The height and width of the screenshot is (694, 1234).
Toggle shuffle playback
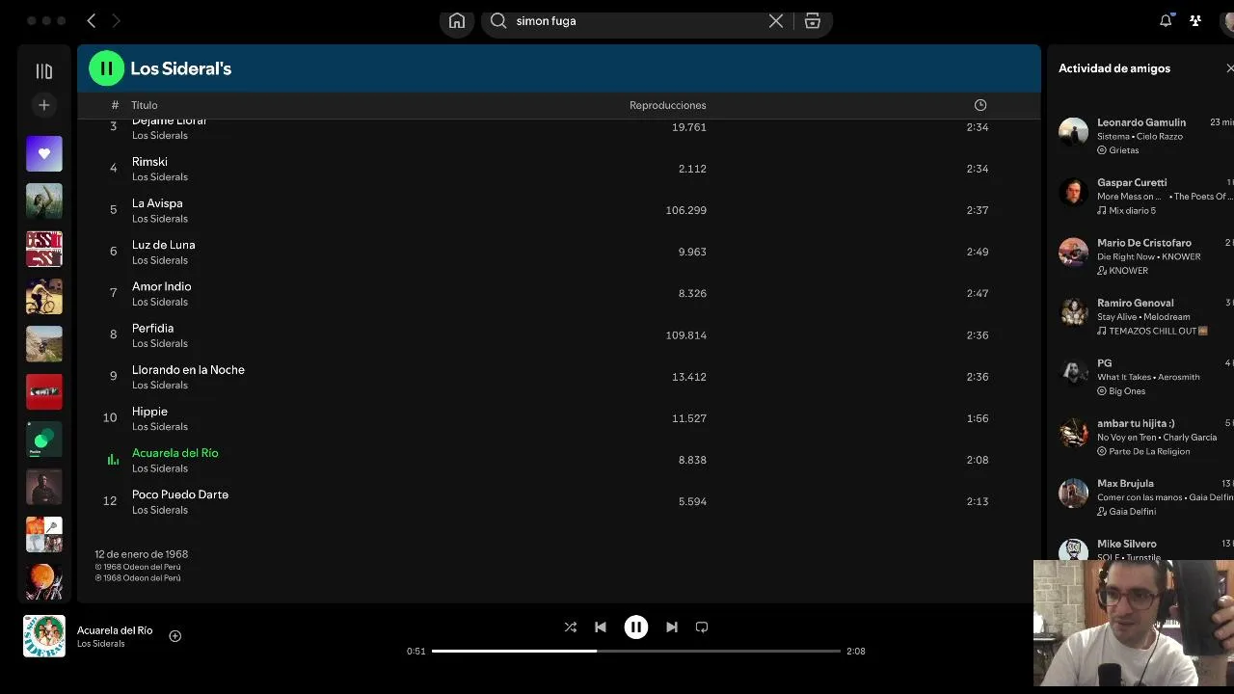point(571,627)
